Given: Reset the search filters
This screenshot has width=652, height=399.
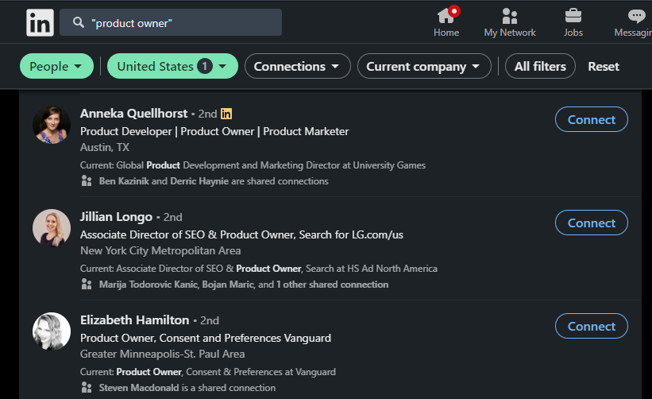Looking at the screenshot, I should 604,67.
